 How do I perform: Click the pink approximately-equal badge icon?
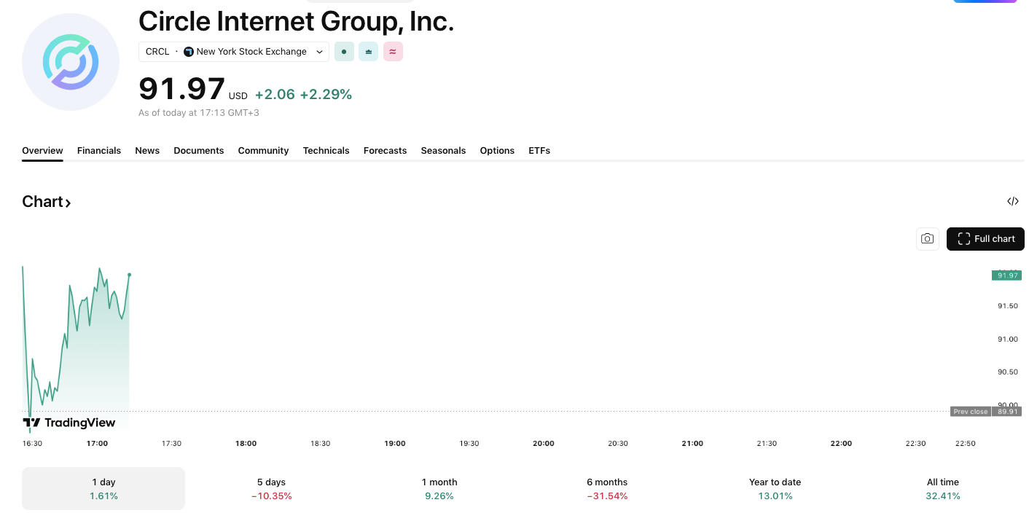pyautogui.click(x=393, y=52)
